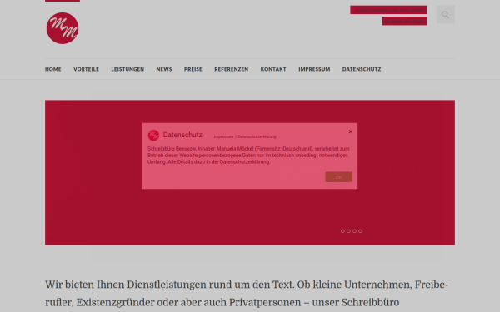Open the NEWS menu item
The height and width of the screenshot is (312, 500).
(x=164, y=69)
